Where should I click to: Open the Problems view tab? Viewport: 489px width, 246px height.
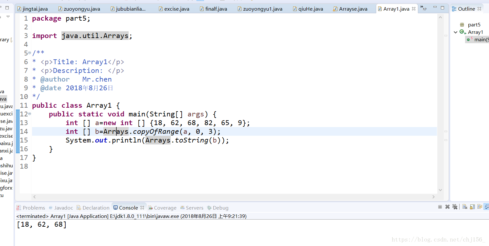(31, 208)
